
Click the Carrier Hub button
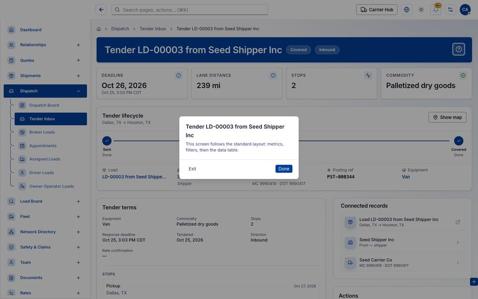coord(377,10)
